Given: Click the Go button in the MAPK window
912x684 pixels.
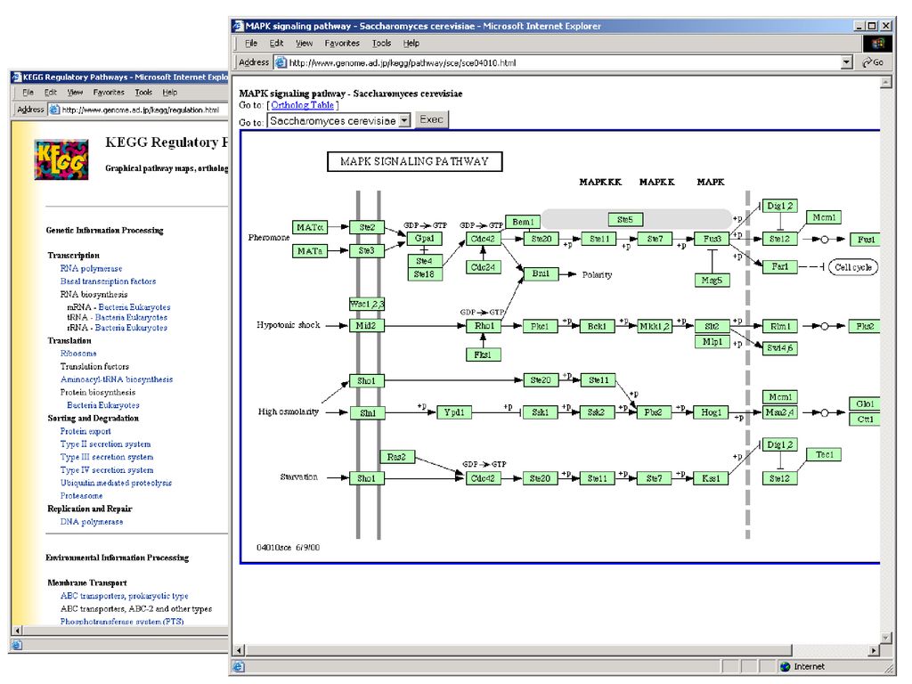Looking at the screenshot, I should tap(874, 62).
